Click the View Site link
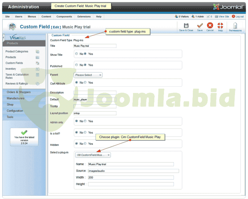The image size is (248, 199). 224,16
